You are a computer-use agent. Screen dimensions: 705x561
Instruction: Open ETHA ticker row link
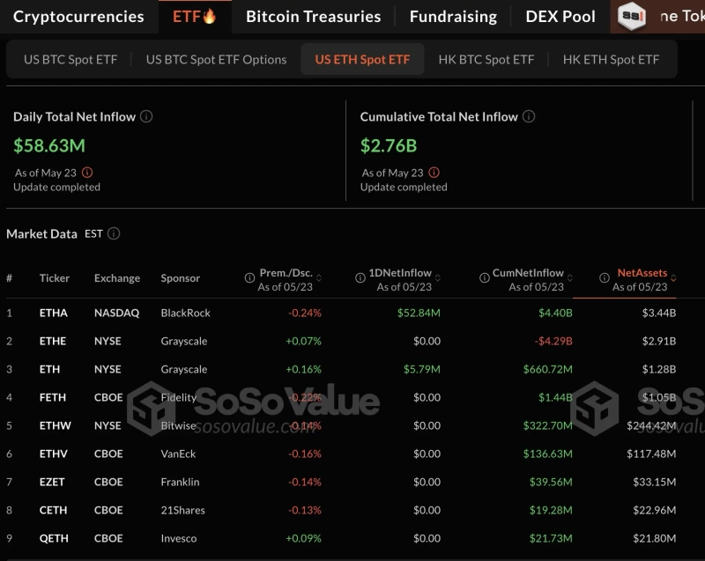click(53, 313)
